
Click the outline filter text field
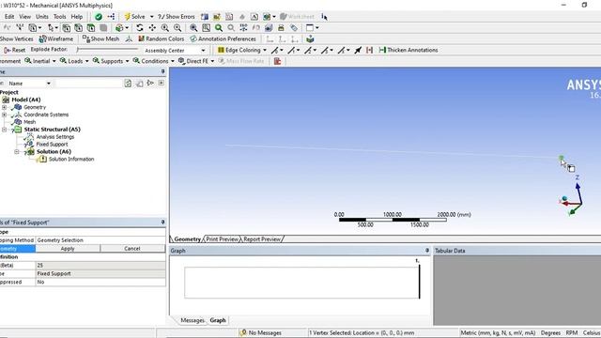tap(88, 84)
